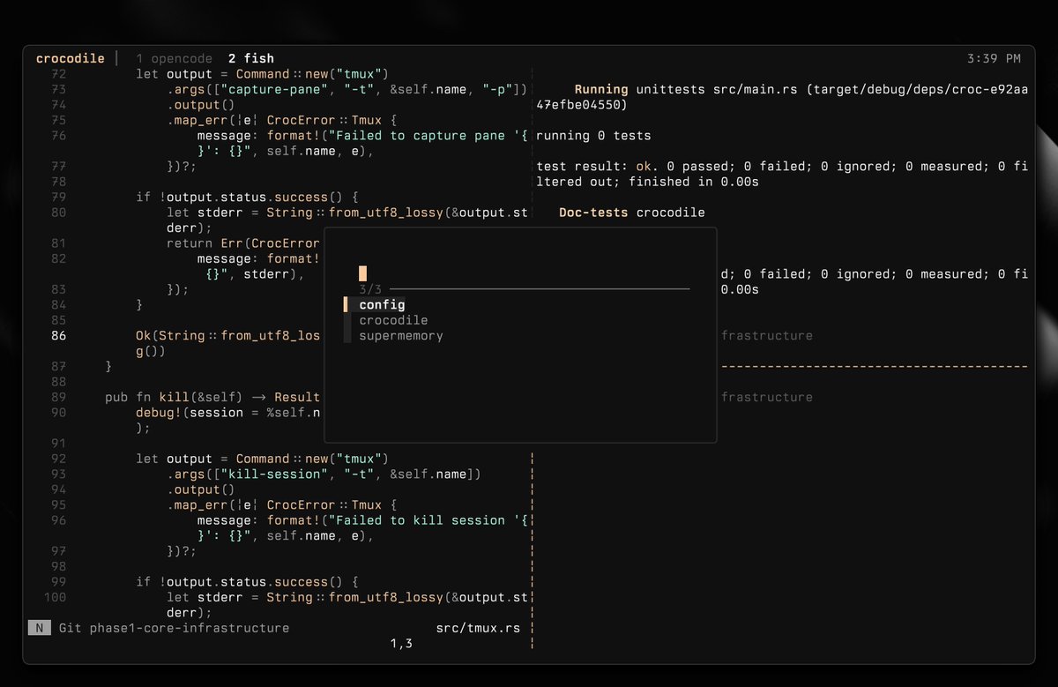
Task: Click the Doc-tests crocodile output line
Action: pyautogui.click(x=631, y=212)
